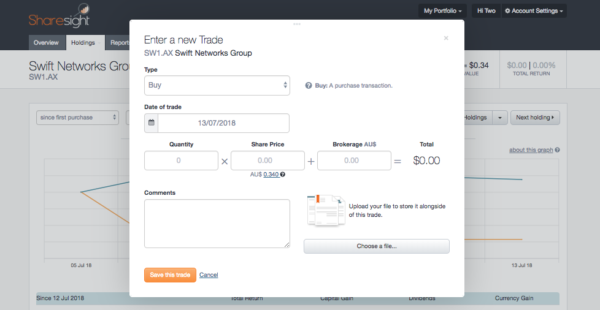Image resolution: width=600 pixels, height=310 pixels.
Task: Click the Brokerage input field
Action: [355, 161]
